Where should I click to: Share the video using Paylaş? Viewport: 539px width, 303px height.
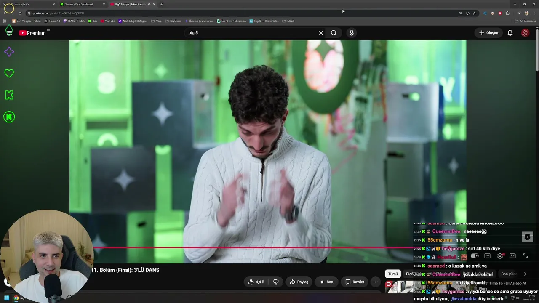pyautogui.click(x=299, y=282)
